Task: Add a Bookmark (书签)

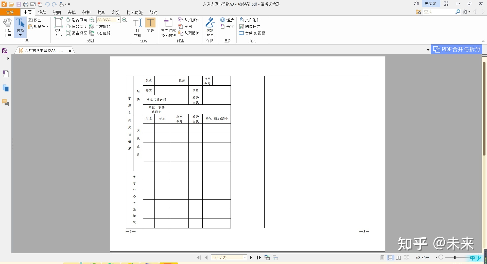Action: tap(227, 26)
